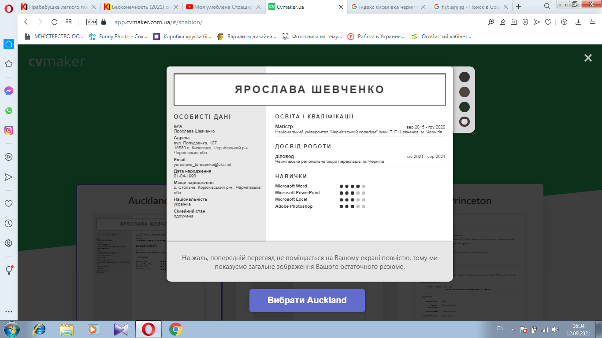Show hidden system tray icons
The image size is (602, 338).
point(512,329)
